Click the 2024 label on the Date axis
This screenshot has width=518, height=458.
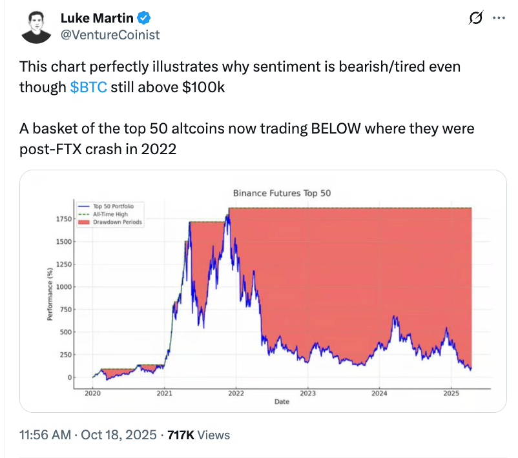click(379, 393)
